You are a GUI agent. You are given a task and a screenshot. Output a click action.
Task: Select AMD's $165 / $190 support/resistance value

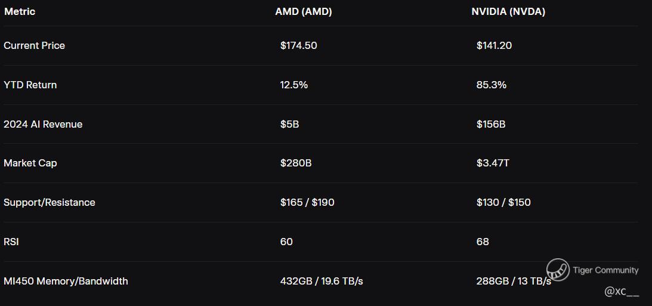pyautogui.click(x=307, y=202)
